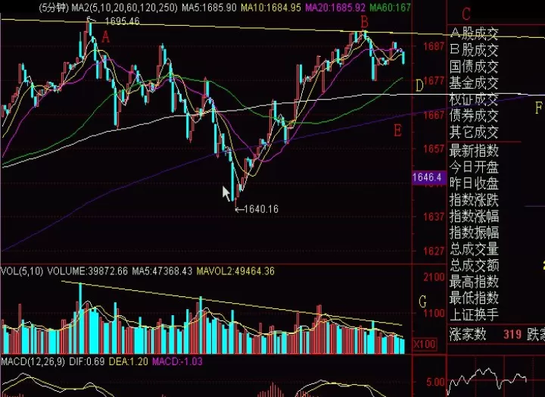This screenshot has width=545, height=397.
Task: Click the 涨家数 label
Action: point(468,334)
